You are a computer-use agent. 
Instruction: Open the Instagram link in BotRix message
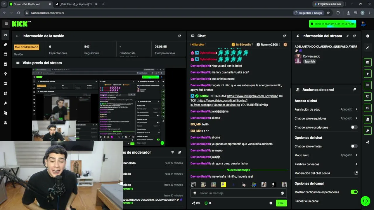[252, 96]
